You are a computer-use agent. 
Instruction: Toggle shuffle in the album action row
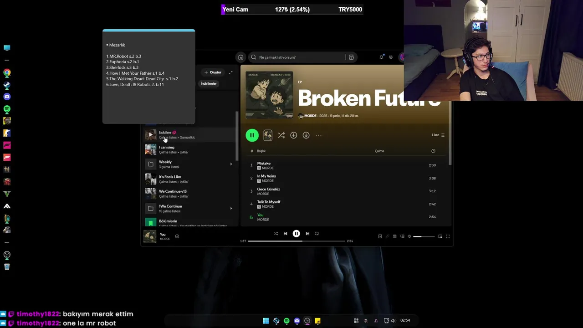281,135
